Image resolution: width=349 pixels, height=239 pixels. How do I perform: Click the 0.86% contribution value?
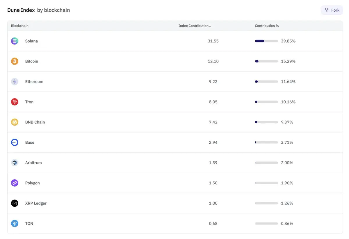pos(287,224)
